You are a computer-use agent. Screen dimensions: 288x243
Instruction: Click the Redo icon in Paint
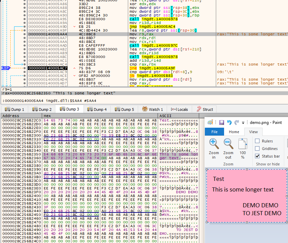point(236,122)
